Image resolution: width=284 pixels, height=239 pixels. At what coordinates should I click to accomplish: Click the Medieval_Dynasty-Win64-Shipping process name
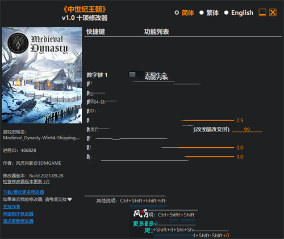(x=41, y=138)
